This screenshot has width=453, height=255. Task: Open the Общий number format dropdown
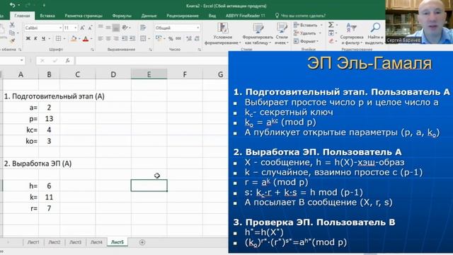coord(198,28)
